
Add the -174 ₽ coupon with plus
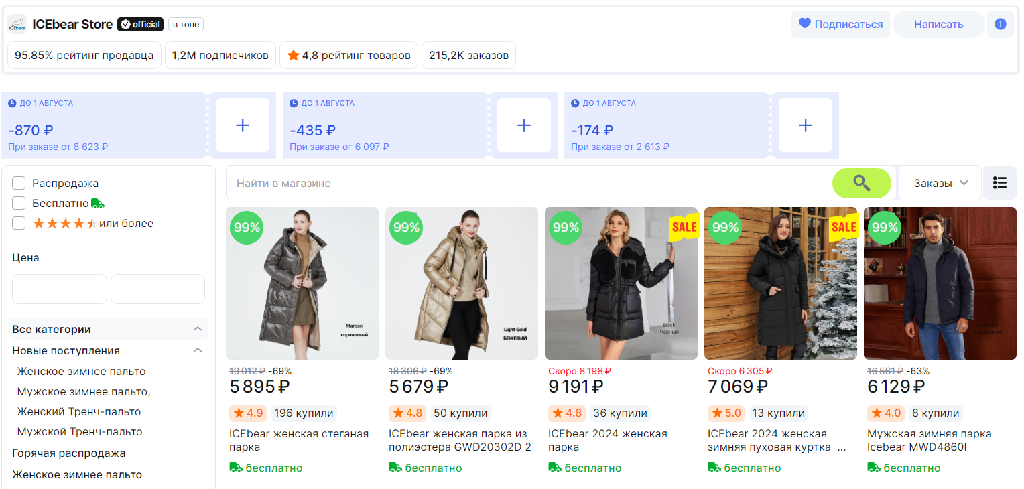coord(806,125)
